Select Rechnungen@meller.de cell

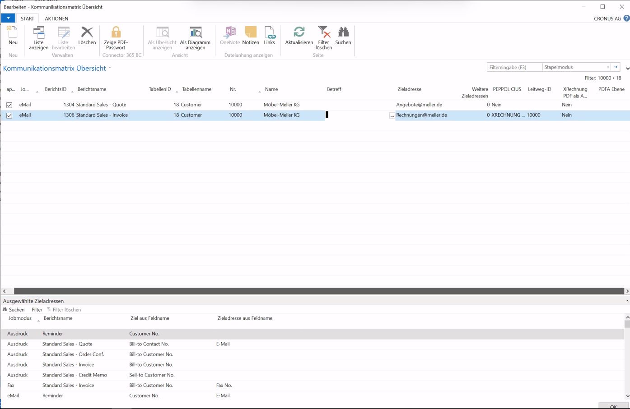click(x=421, y=115)
